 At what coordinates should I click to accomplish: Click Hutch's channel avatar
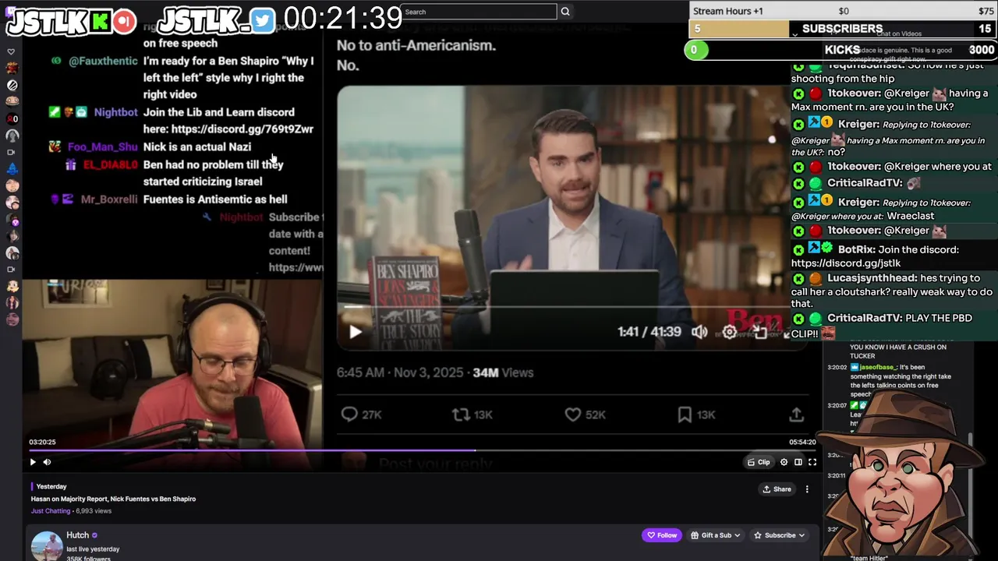pyautogui.click(x=47, y=546)
